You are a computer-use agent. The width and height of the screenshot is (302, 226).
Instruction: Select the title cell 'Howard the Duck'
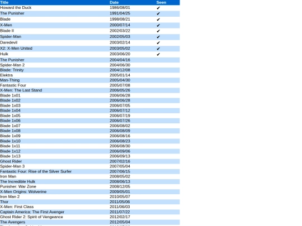point(16,8)
